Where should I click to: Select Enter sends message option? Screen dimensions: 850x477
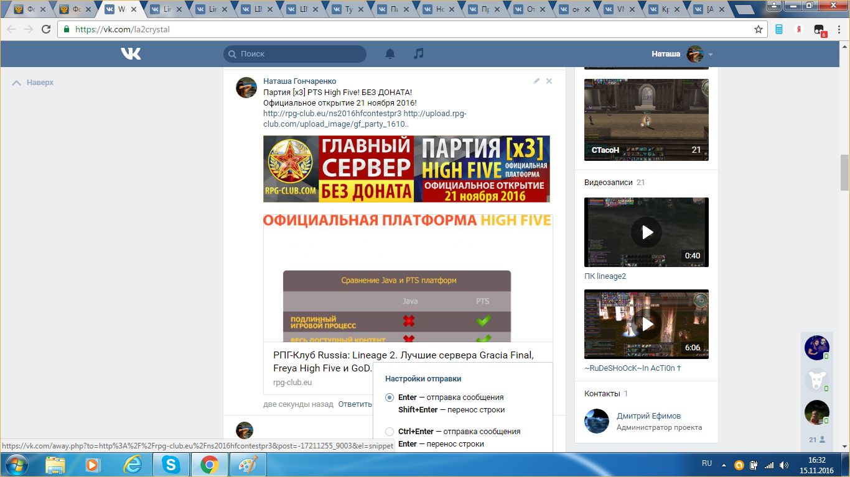(390, 397)
